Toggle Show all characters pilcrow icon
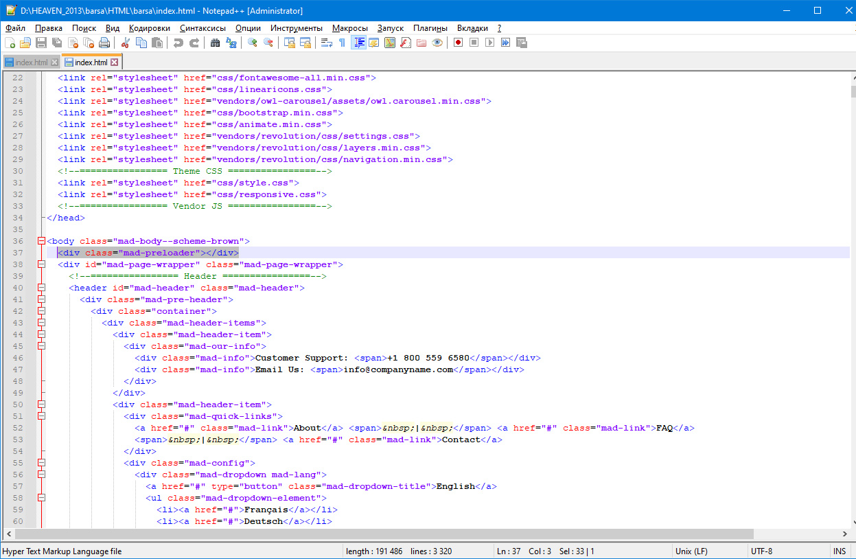 pyautogui.click(x=342, y=43)
